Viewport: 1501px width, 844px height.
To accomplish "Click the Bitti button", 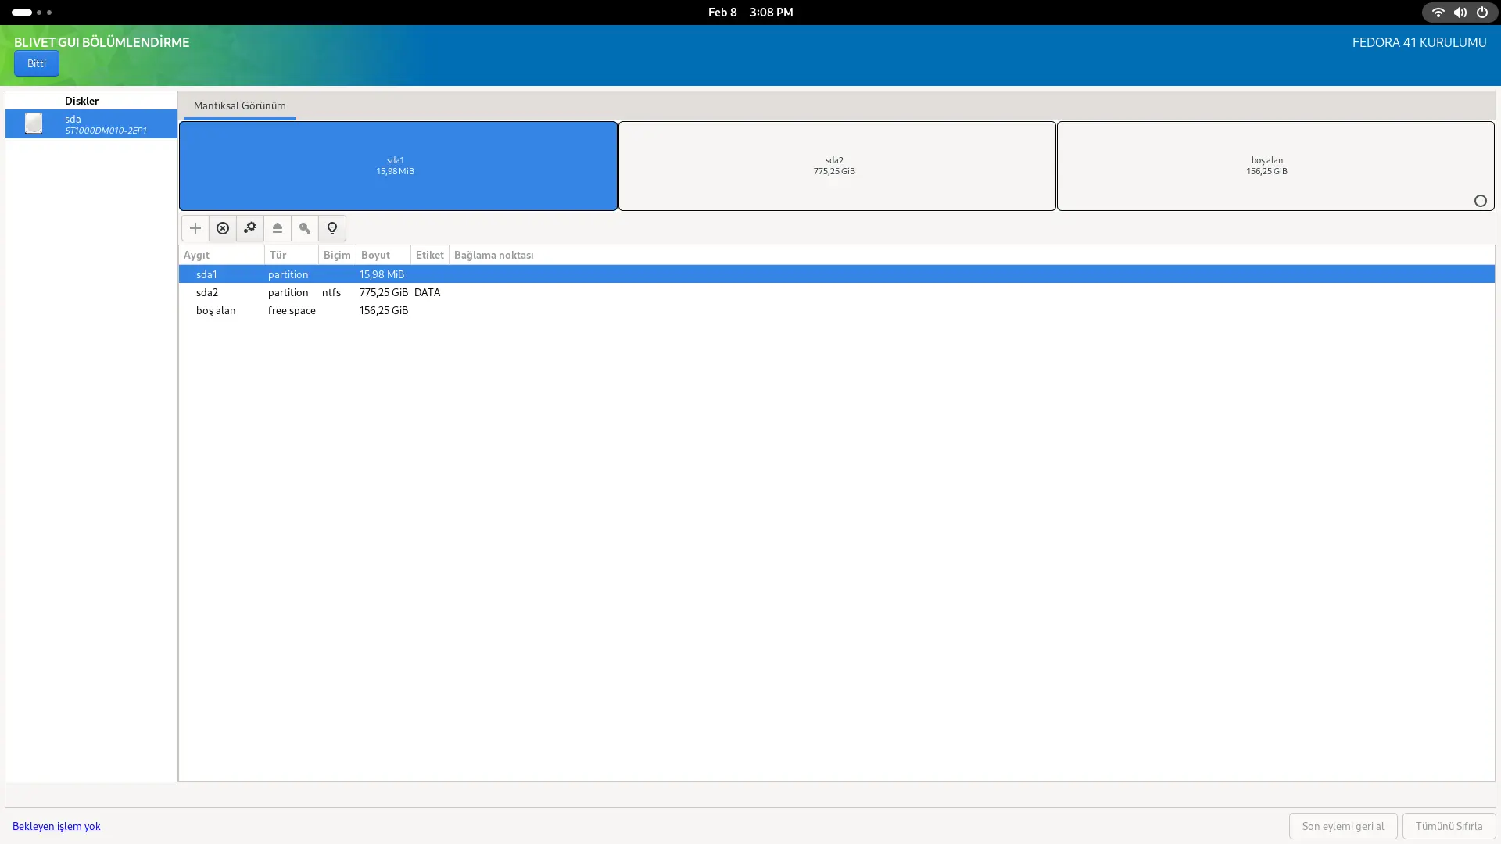I will (37, 63).
